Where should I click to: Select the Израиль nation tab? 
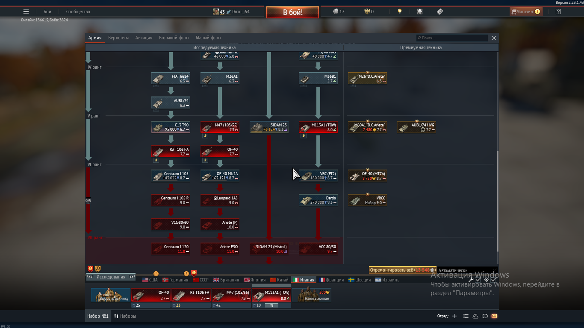tap(387, 280)
